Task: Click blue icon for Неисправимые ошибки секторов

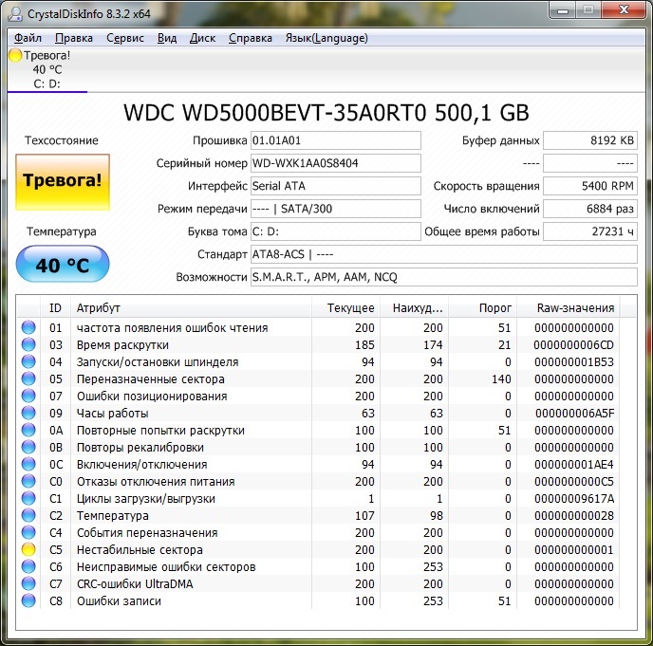Action: click(x=28, y=566)
